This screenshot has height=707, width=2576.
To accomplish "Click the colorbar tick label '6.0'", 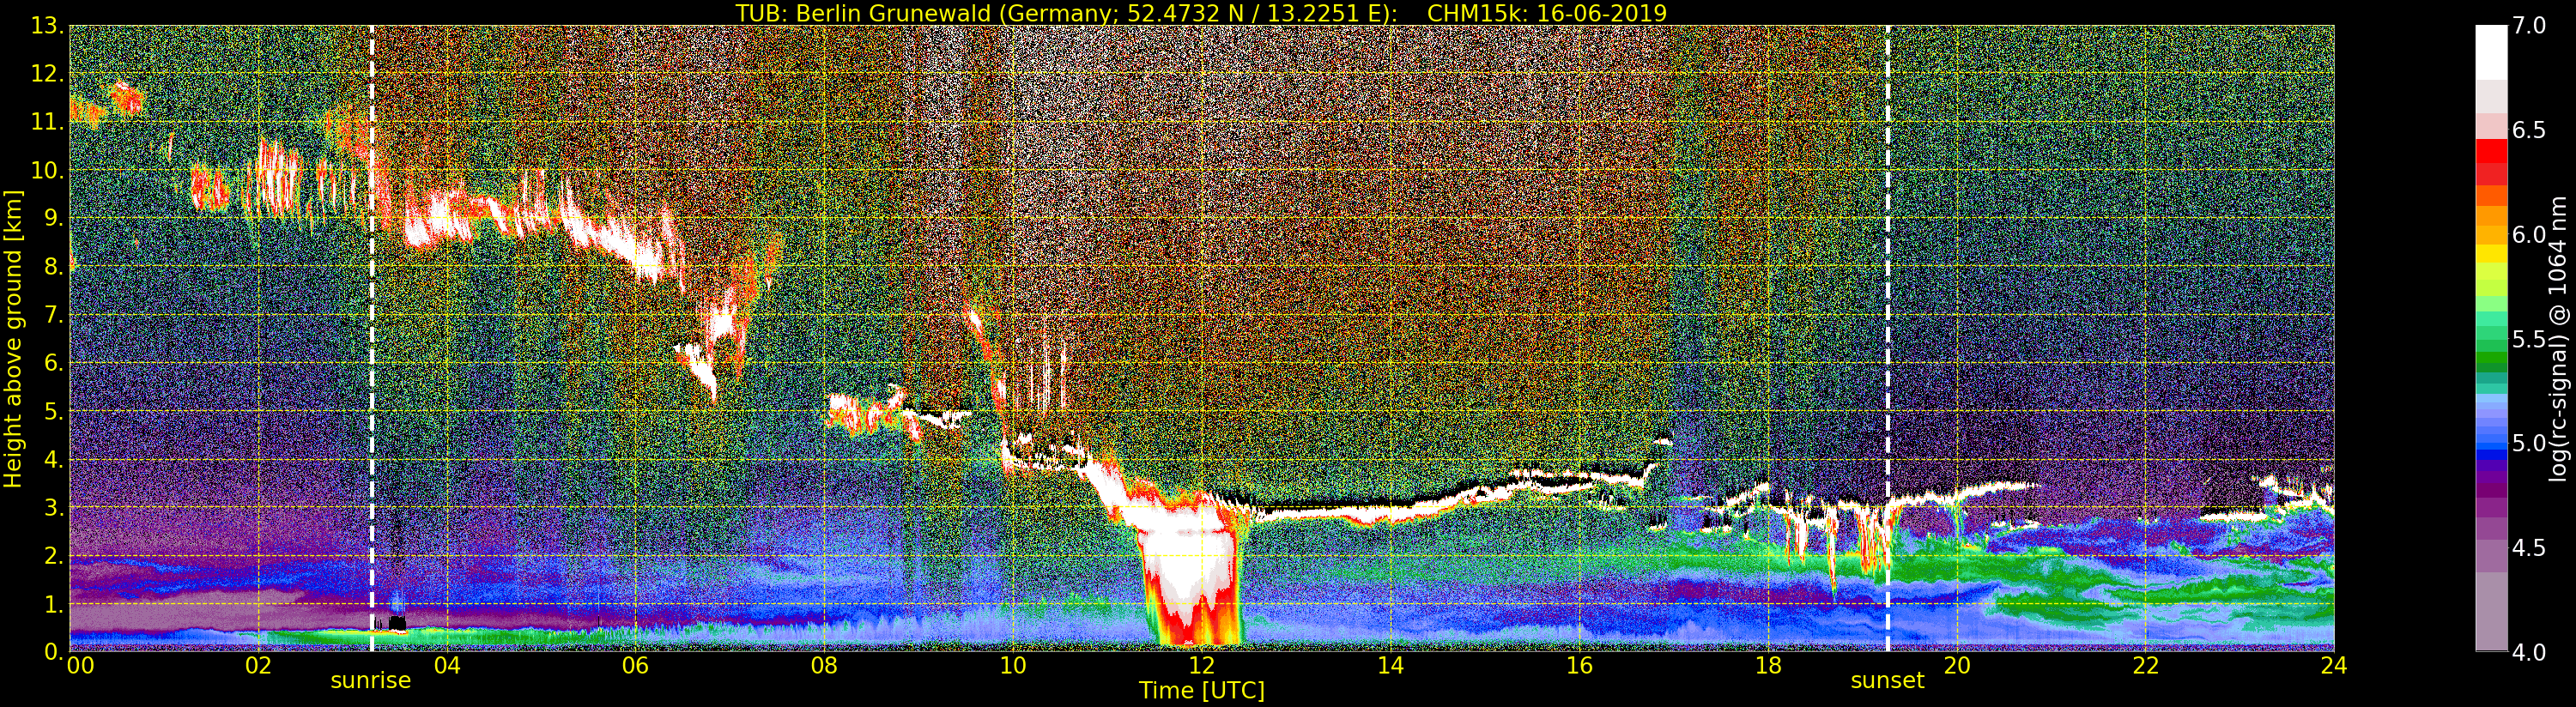I will point(2529,235).
